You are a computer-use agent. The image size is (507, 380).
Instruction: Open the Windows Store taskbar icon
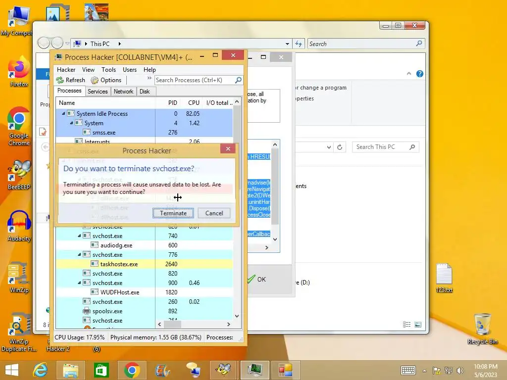coord(101,370)
